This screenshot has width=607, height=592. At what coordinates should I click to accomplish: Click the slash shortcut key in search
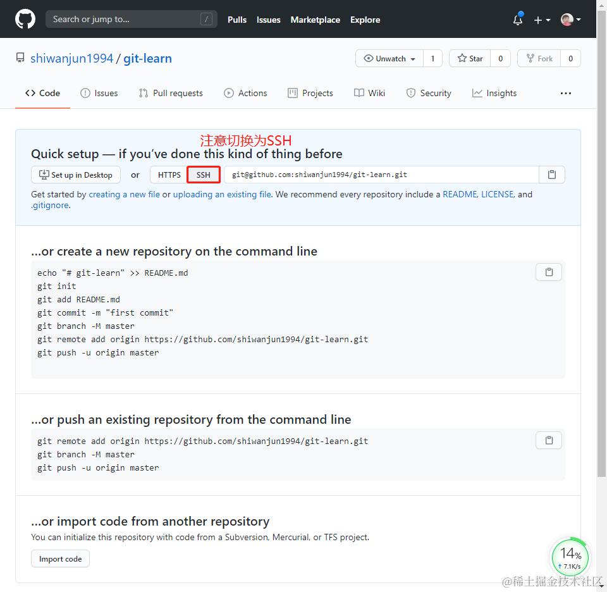pos(206,19)
